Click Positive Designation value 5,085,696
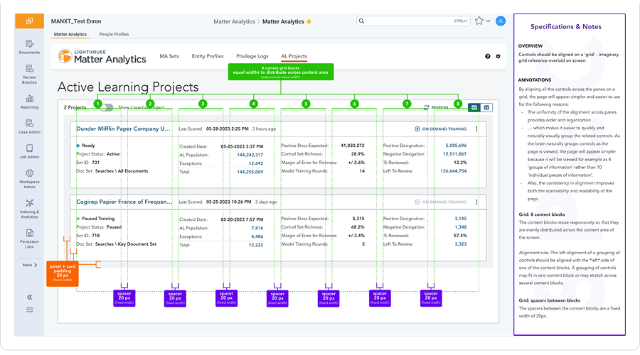Viewport: 640px width, 355px height. tap(456, 146)
